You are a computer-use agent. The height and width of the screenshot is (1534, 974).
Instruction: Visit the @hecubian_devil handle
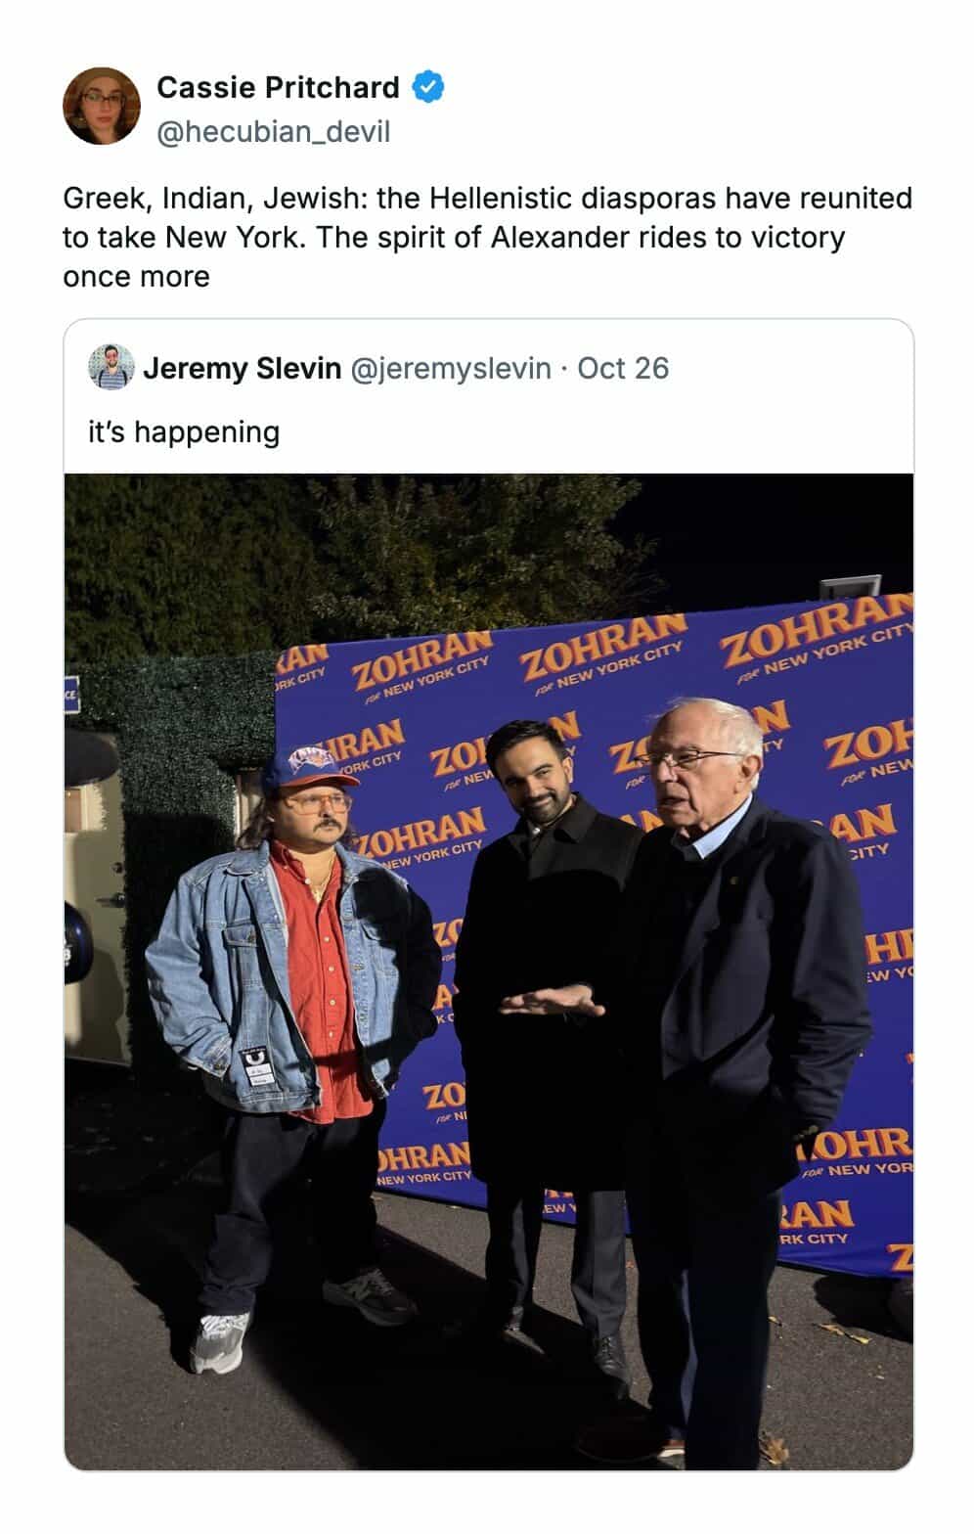click(x=273, y=131)
